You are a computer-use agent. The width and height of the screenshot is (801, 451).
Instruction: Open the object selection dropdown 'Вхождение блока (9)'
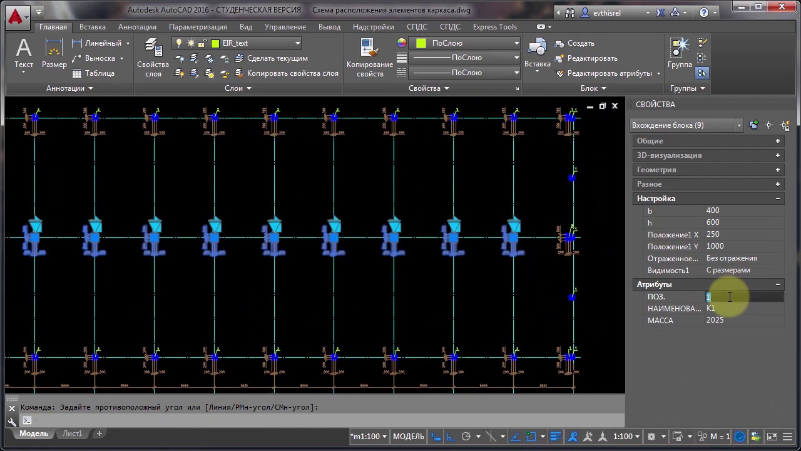click(x=686, y=125)
